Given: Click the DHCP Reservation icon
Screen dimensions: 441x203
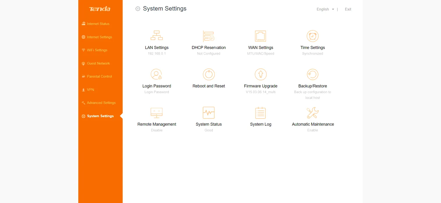Looking at the screenshot, I should pos(209,36).
